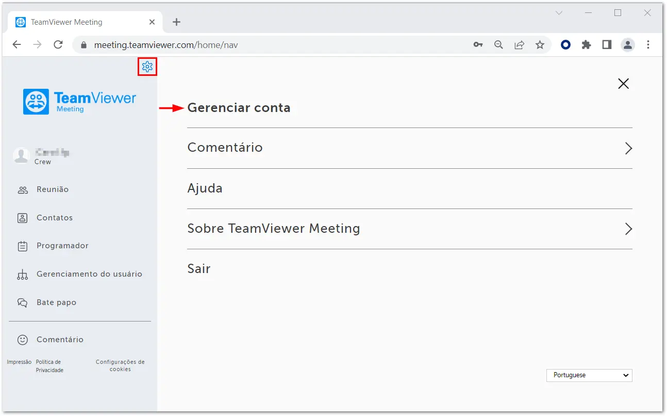Maximize the browser window
667x416 pixels.
point(618,13)
